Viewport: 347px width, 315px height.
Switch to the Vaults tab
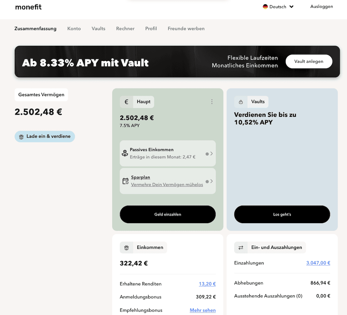coord(99,28)
